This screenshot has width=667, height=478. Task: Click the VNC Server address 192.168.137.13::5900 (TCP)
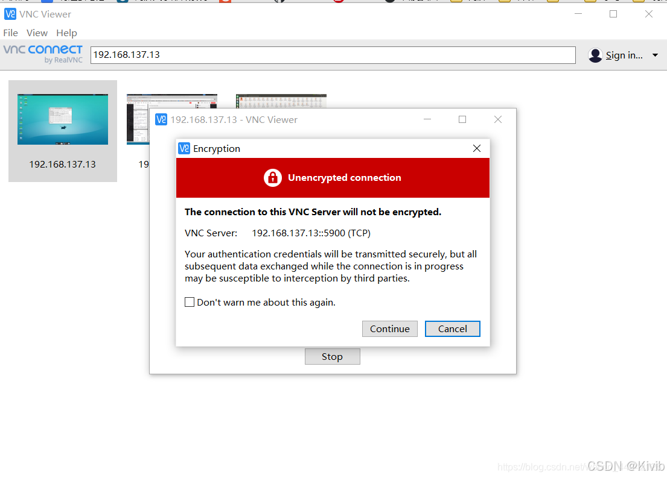tap(311, 233)
